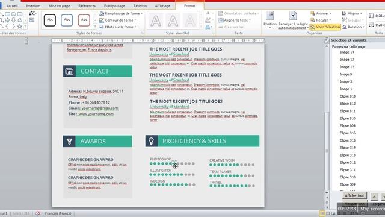Screen dimensions: 385x217
Task: Open the Publipostage tab
Action: click(x=114, y=5)
